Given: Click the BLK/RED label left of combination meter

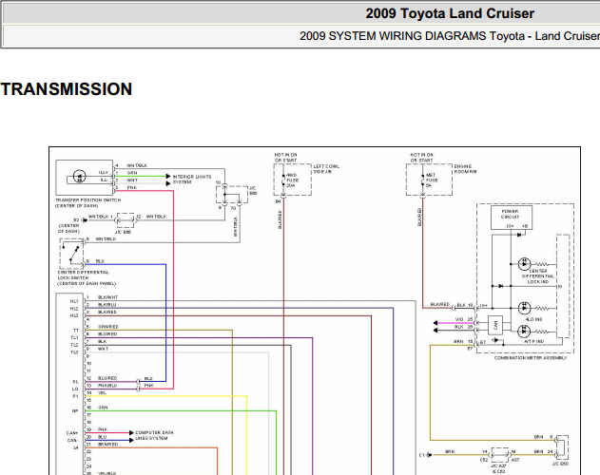Looking at the screenshot, I should coord(439,304).
